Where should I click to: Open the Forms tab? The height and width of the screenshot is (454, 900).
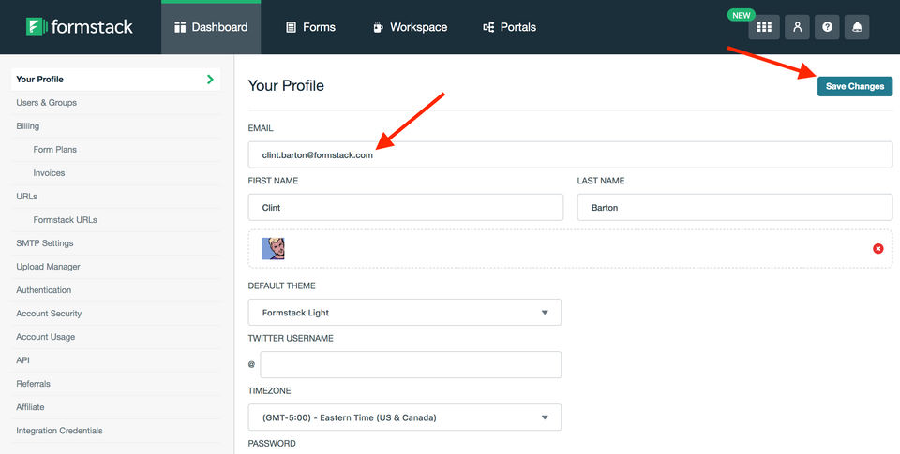310,27
